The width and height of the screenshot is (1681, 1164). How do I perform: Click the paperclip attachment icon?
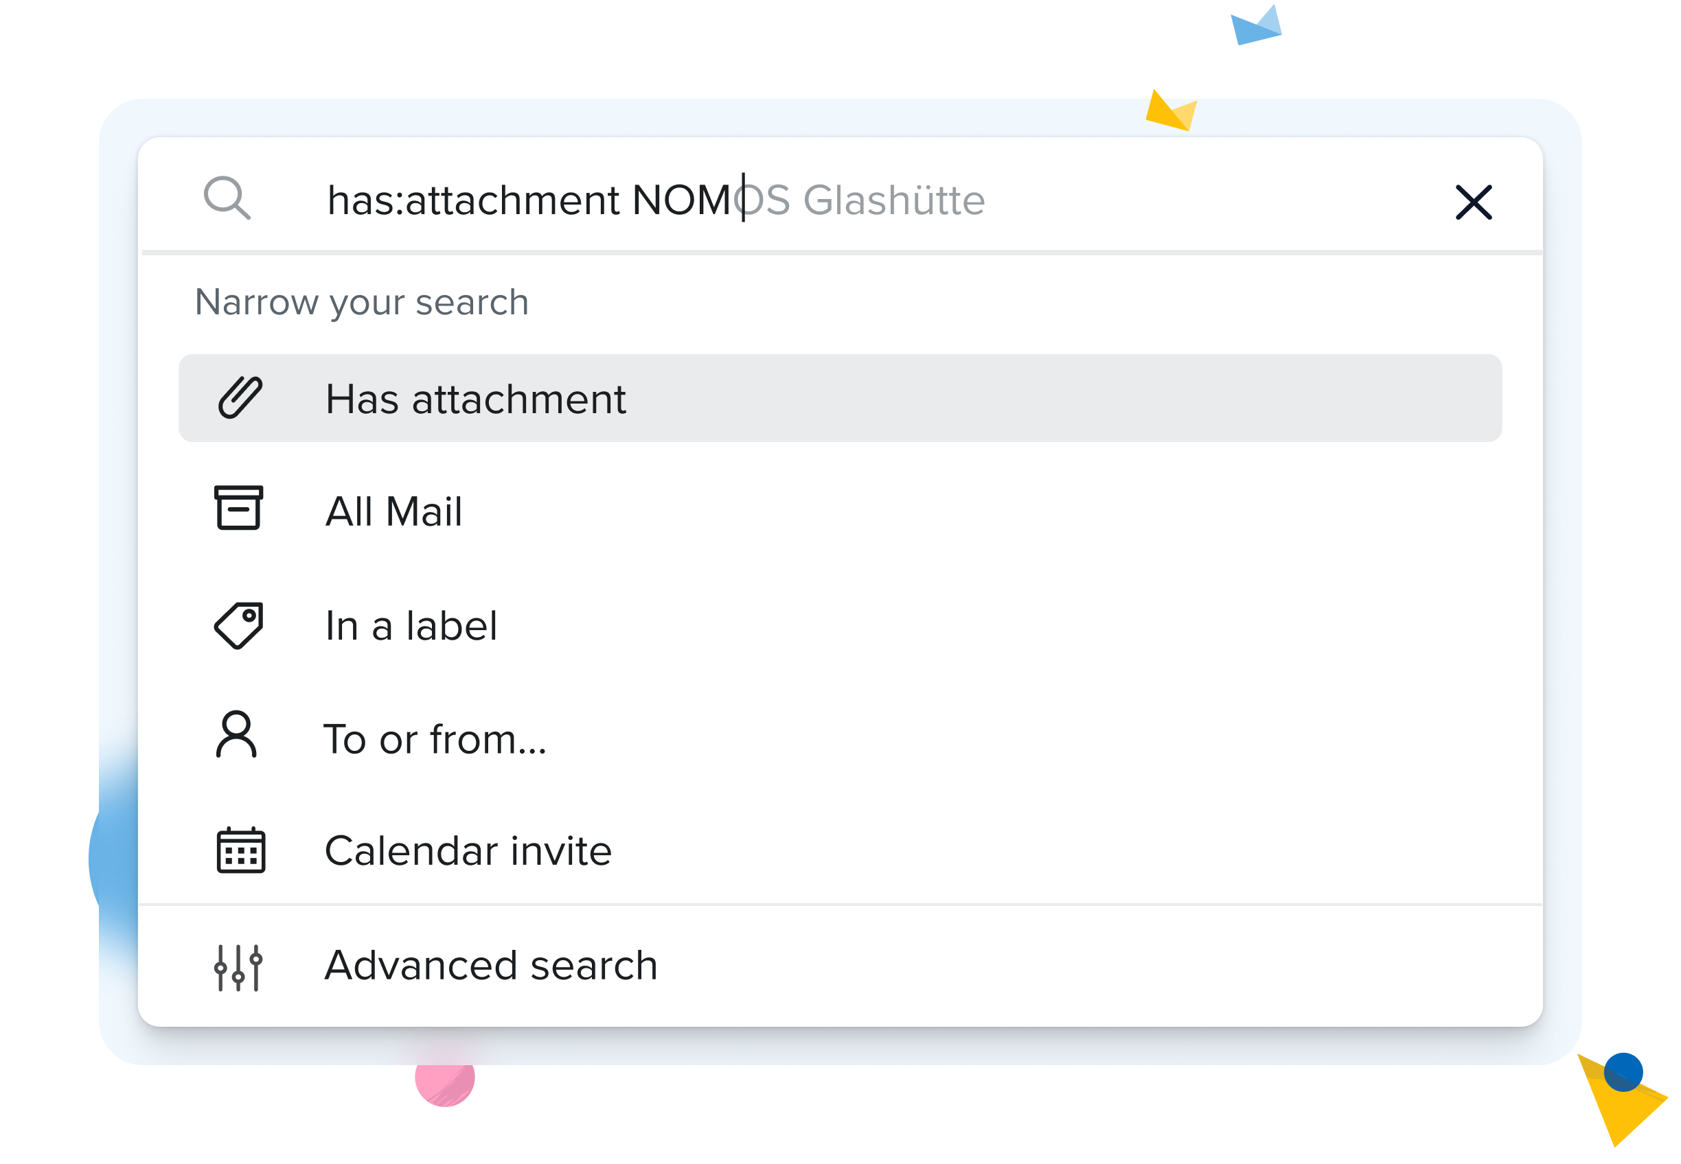click(x=240, y=398)
